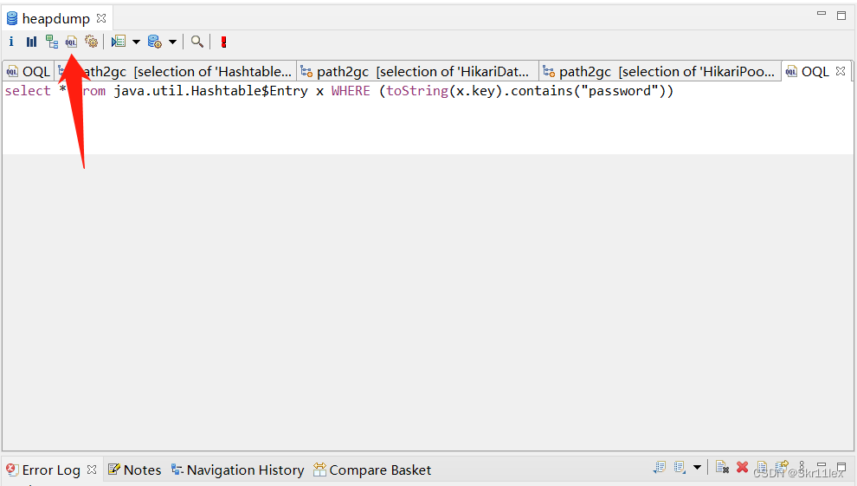Click 'toString' function in the query
857x486 pixels.
point(417,91)
